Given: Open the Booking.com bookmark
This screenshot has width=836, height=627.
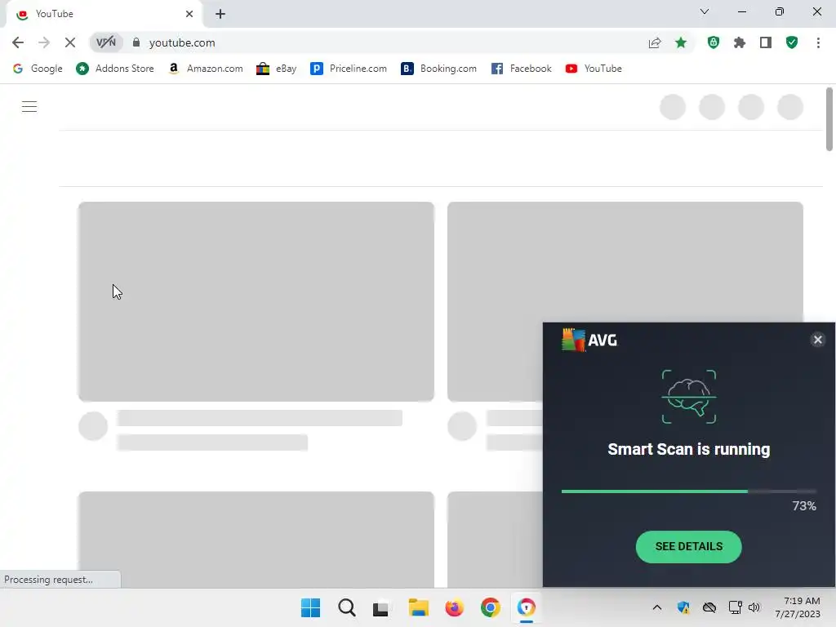Looking at the screenshot, I should click(x=438, y=69).
